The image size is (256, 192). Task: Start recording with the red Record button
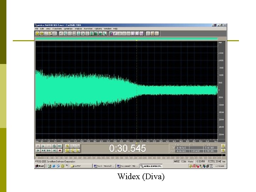[60, 150]
